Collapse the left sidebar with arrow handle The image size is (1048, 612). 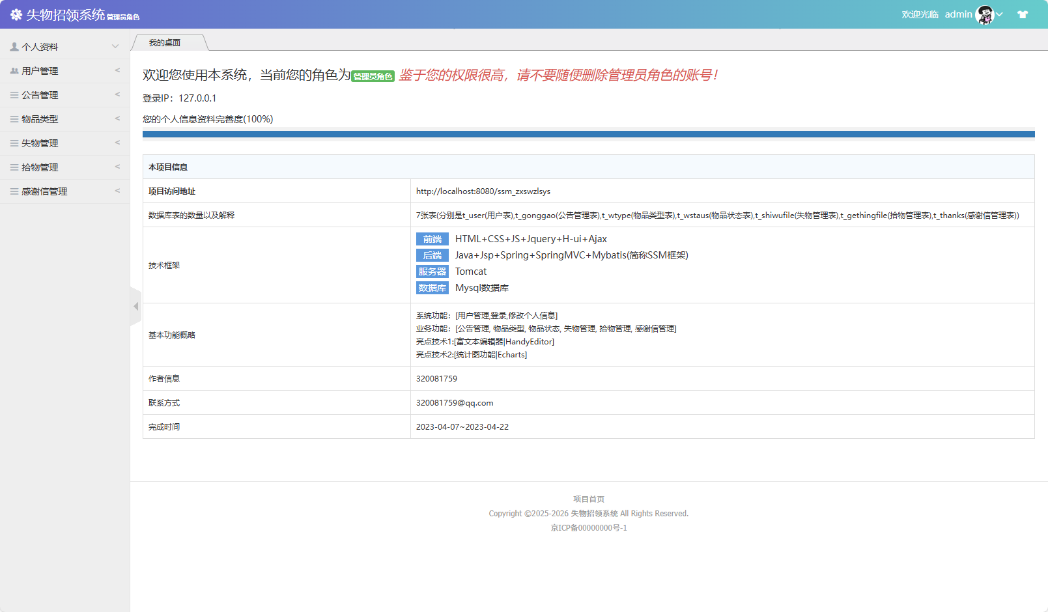(135, 306)
